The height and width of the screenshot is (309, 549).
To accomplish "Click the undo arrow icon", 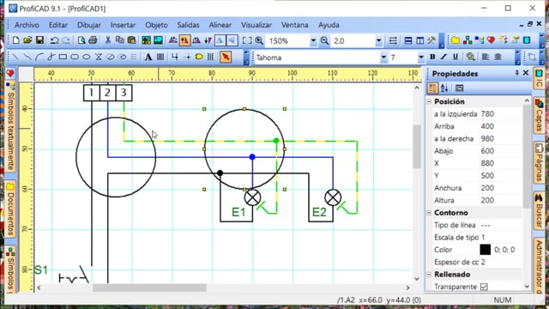I will tap(54, 40).
